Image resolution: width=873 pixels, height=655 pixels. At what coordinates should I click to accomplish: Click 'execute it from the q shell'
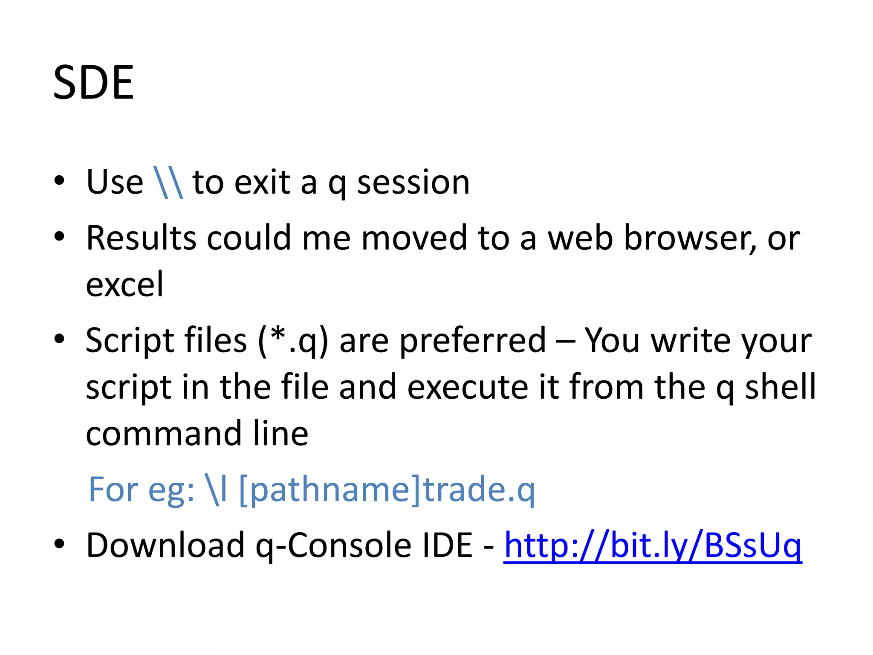612,388
